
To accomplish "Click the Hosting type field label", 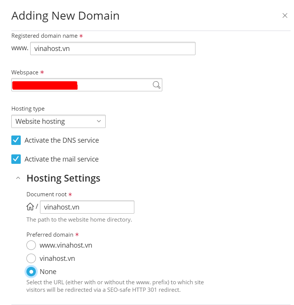I will coord(28,108).
